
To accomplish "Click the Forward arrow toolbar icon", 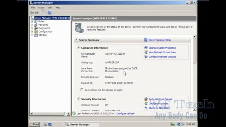I will point(37,13).
